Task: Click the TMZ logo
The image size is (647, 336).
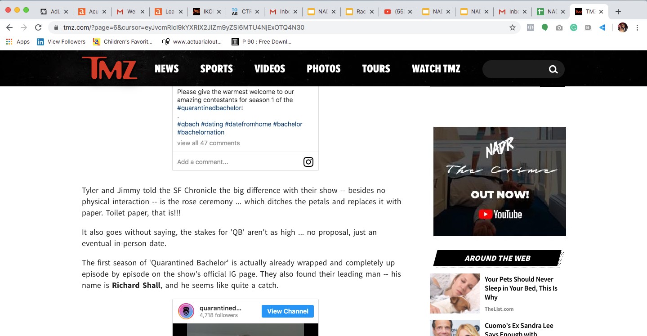Action: click(109, 68)
